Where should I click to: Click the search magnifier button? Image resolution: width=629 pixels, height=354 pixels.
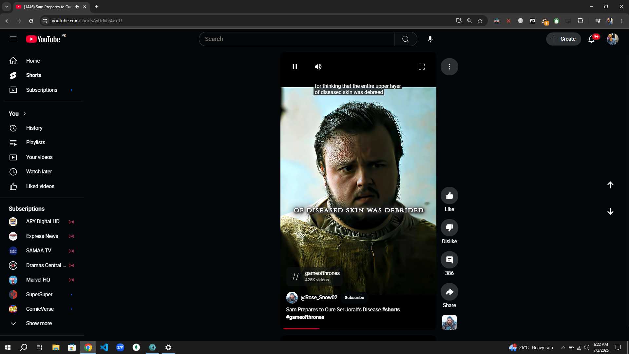tap(406, 39)
